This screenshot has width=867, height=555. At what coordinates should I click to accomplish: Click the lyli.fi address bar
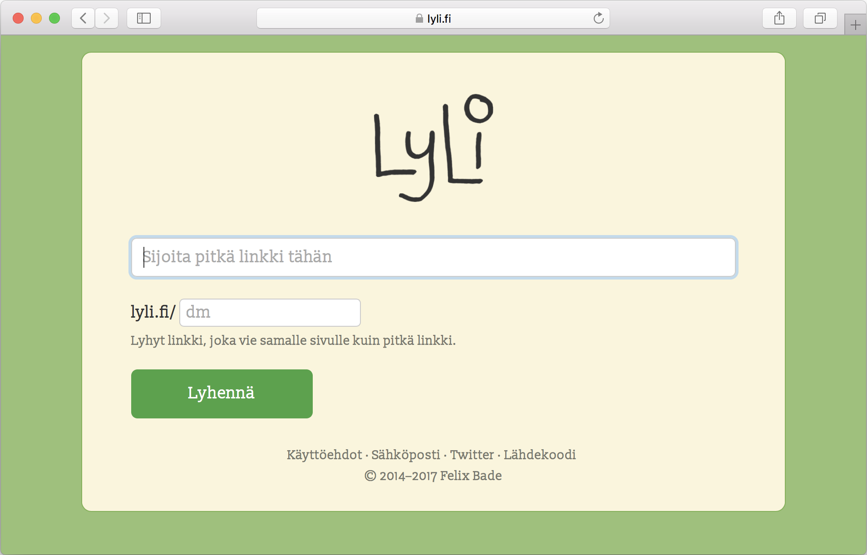433,18
